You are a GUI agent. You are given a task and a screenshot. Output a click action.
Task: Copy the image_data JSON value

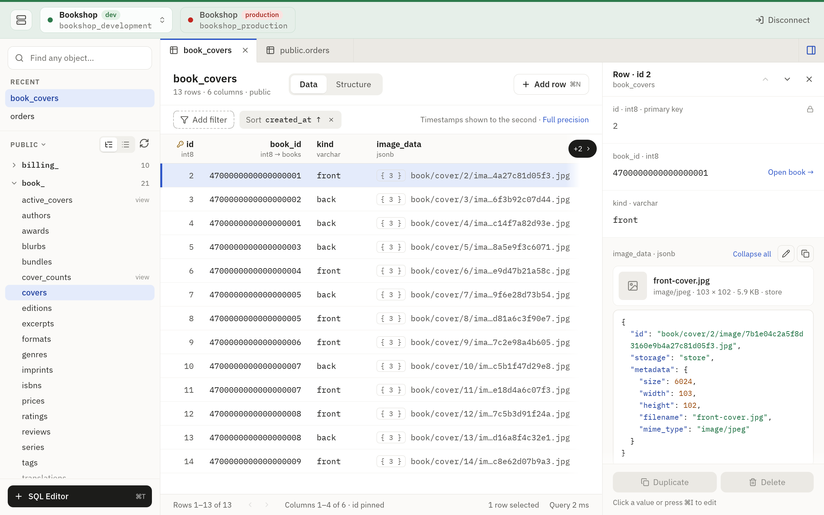tap(805, 254)
